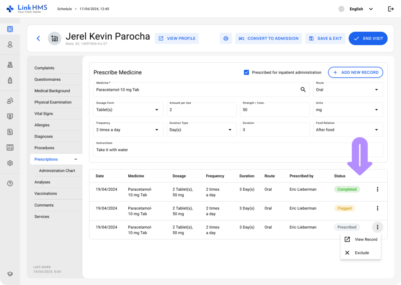Open the Frequency dropdown
The width and height of the screenshot is (401, 285).
click(x=128, y=130)
